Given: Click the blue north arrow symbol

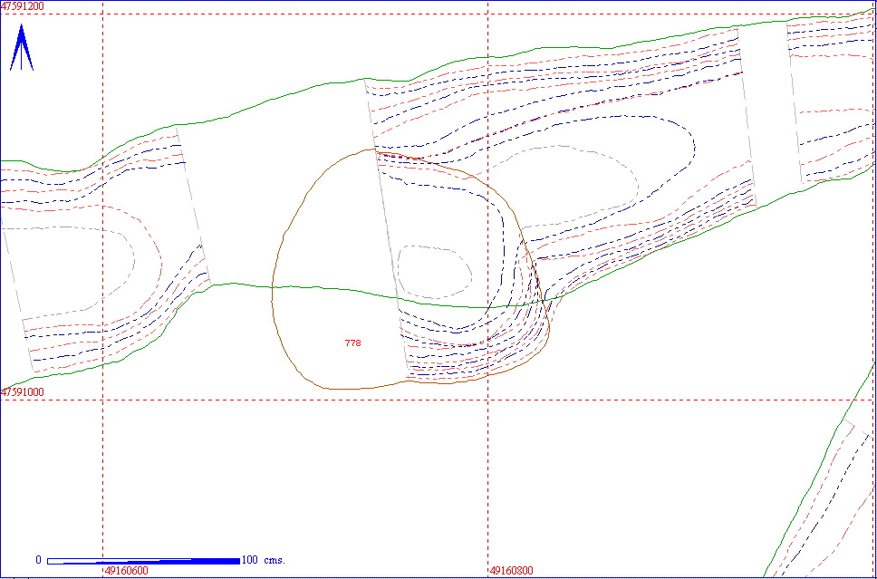Looking at the screenshot, I should [x=21, y=47].
